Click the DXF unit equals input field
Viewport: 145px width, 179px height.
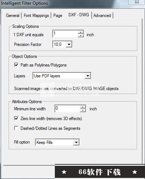pyautogui.click(x=65, y=34)
